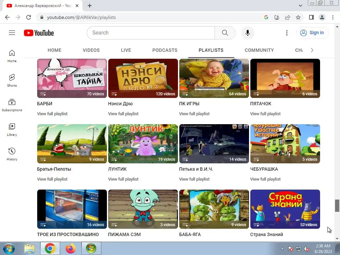Activate voice search microphone
Screen dimensions: 340x255
pos(248,33)
